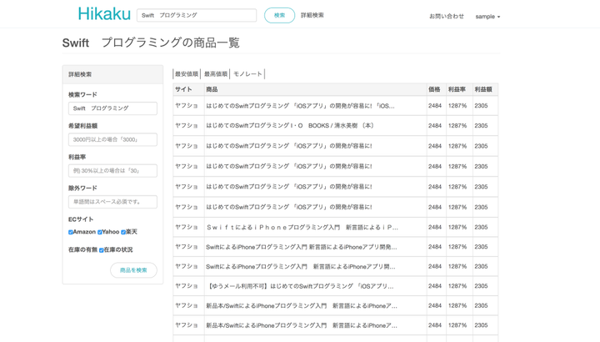Toggle the 楽天 checkbox
This screenshot has height=342, width=600.
coord(123,233)
